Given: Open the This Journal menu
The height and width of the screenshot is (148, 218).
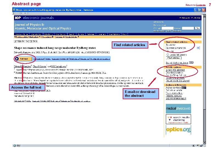Looking at the screenshot, I should point(60,34).
